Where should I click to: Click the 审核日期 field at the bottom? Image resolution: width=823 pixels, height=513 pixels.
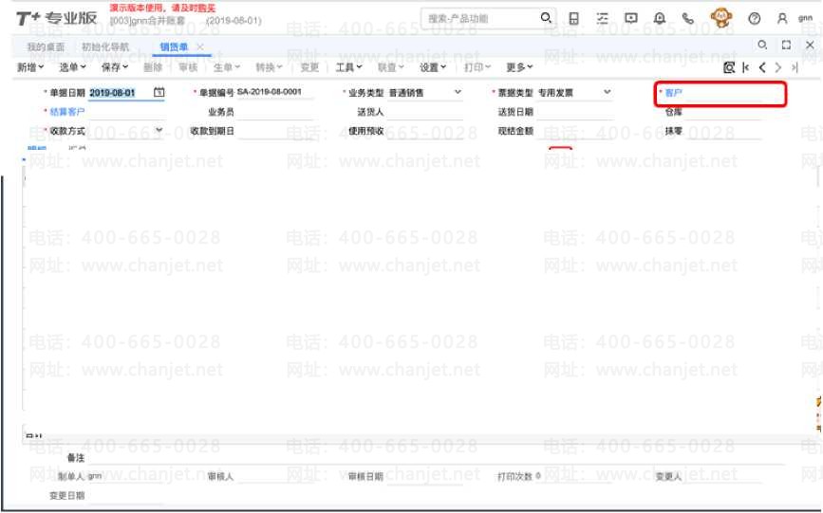424,476
